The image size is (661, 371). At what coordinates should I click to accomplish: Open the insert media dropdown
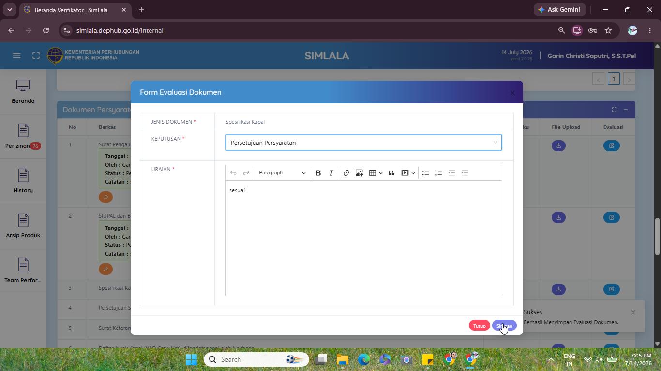408,173
